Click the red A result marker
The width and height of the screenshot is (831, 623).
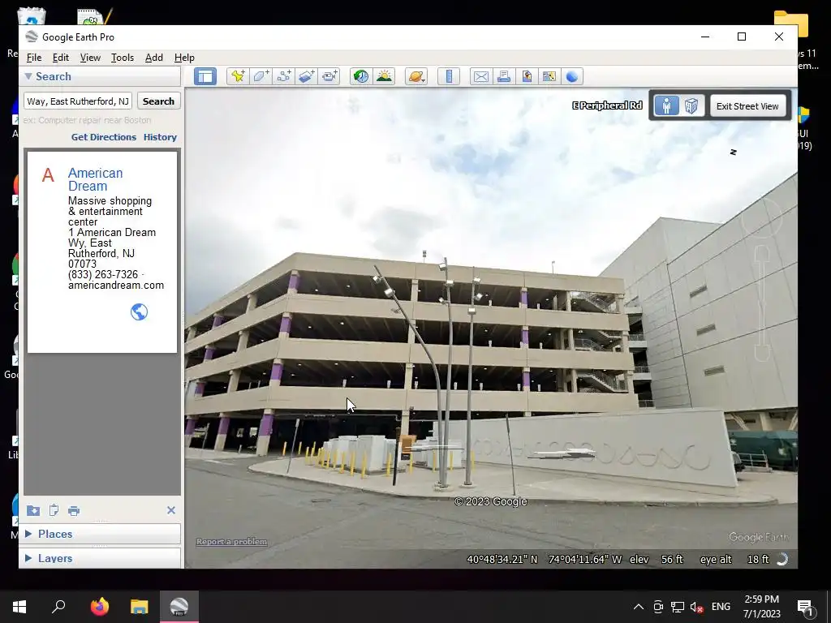click(x=48, y=175)
